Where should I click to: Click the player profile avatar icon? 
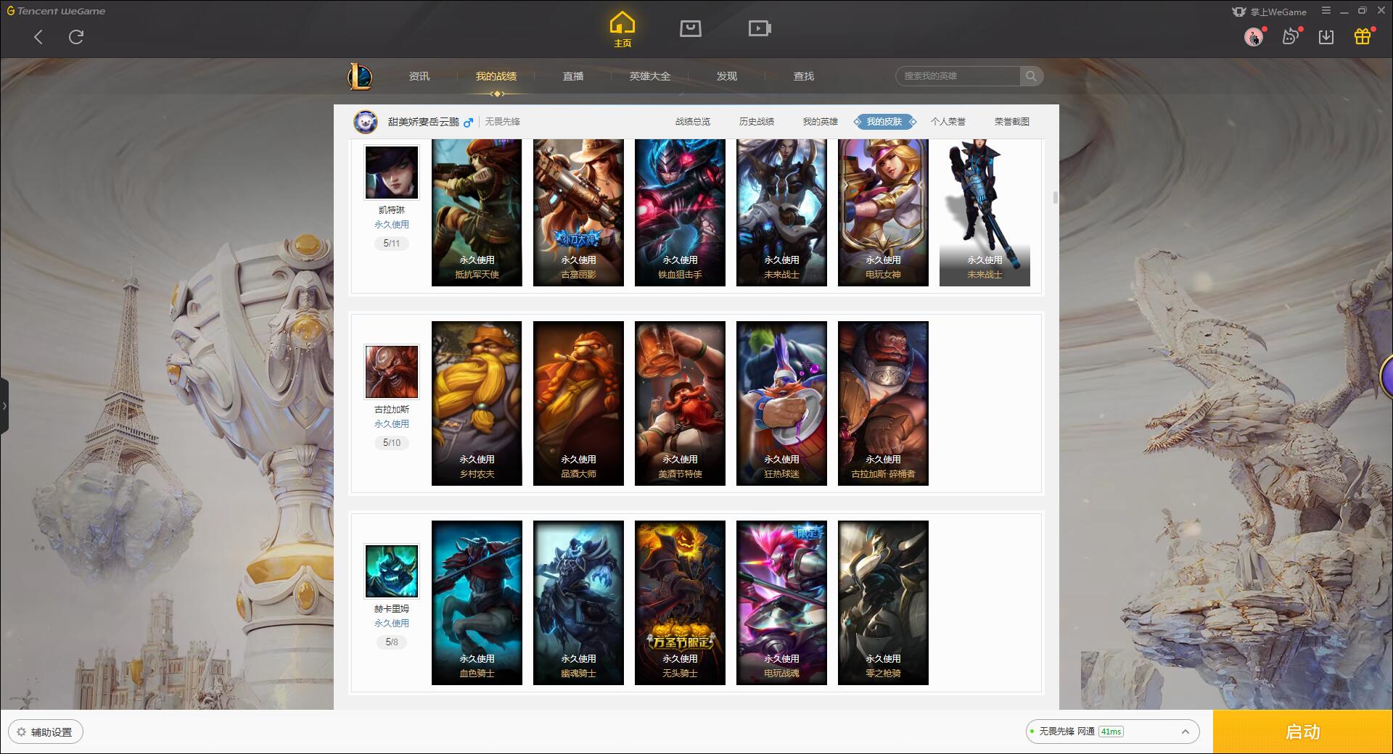(366, 122)
